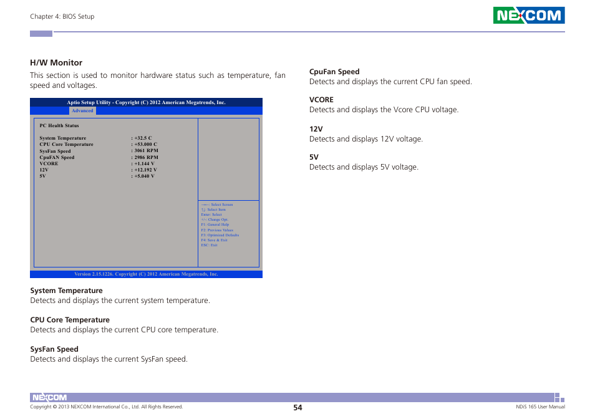Click the '+53.000 C' temperature value

click(x=145, y=145)
